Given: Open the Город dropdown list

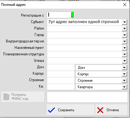Looking at the screenshot, I should click(124, 35).
